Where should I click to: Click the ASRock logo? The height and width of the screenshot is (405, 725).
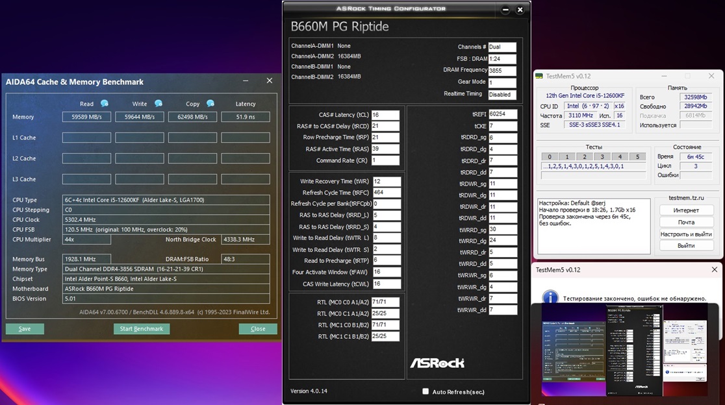pyautogui.click(x=437, y=363)
